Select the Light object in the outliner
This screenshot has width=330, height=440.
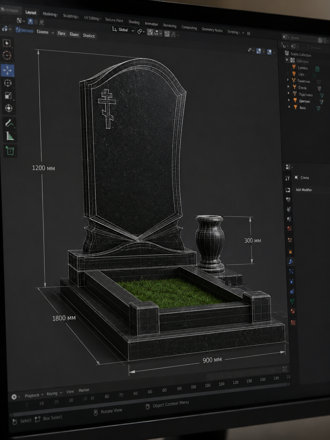tap(301, 74)
